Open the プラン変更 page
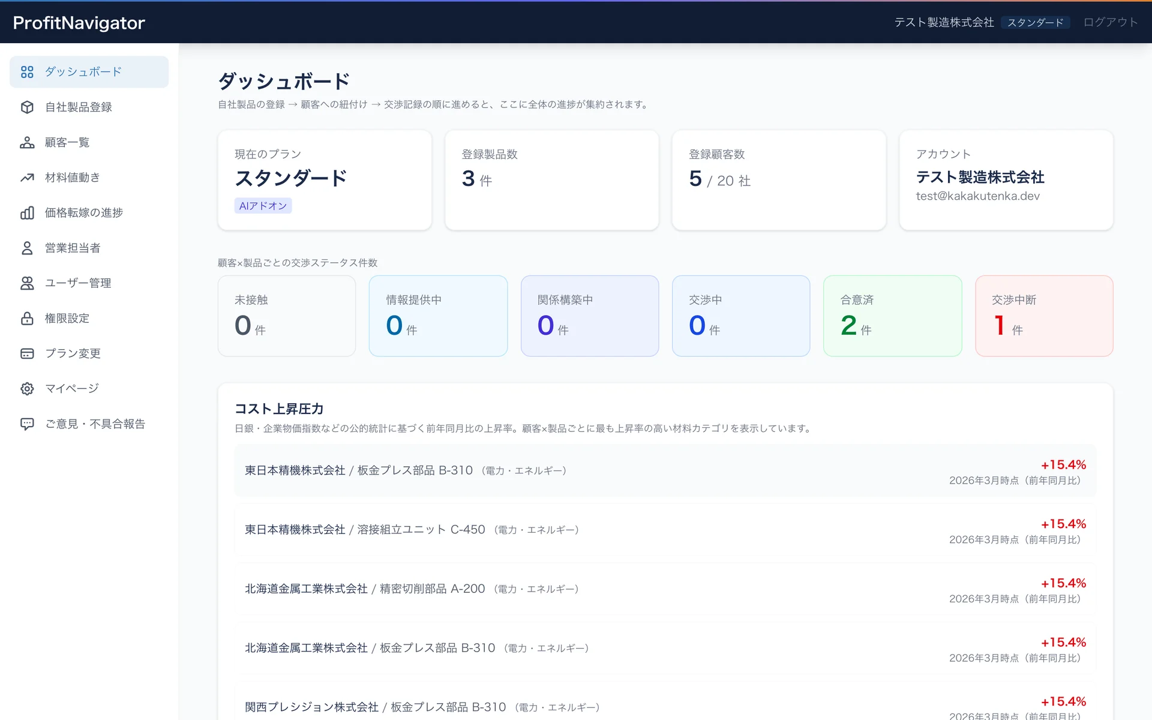The height and width of the screenshot is (720, 1152). pyautogui.click(x=89, y=354)
